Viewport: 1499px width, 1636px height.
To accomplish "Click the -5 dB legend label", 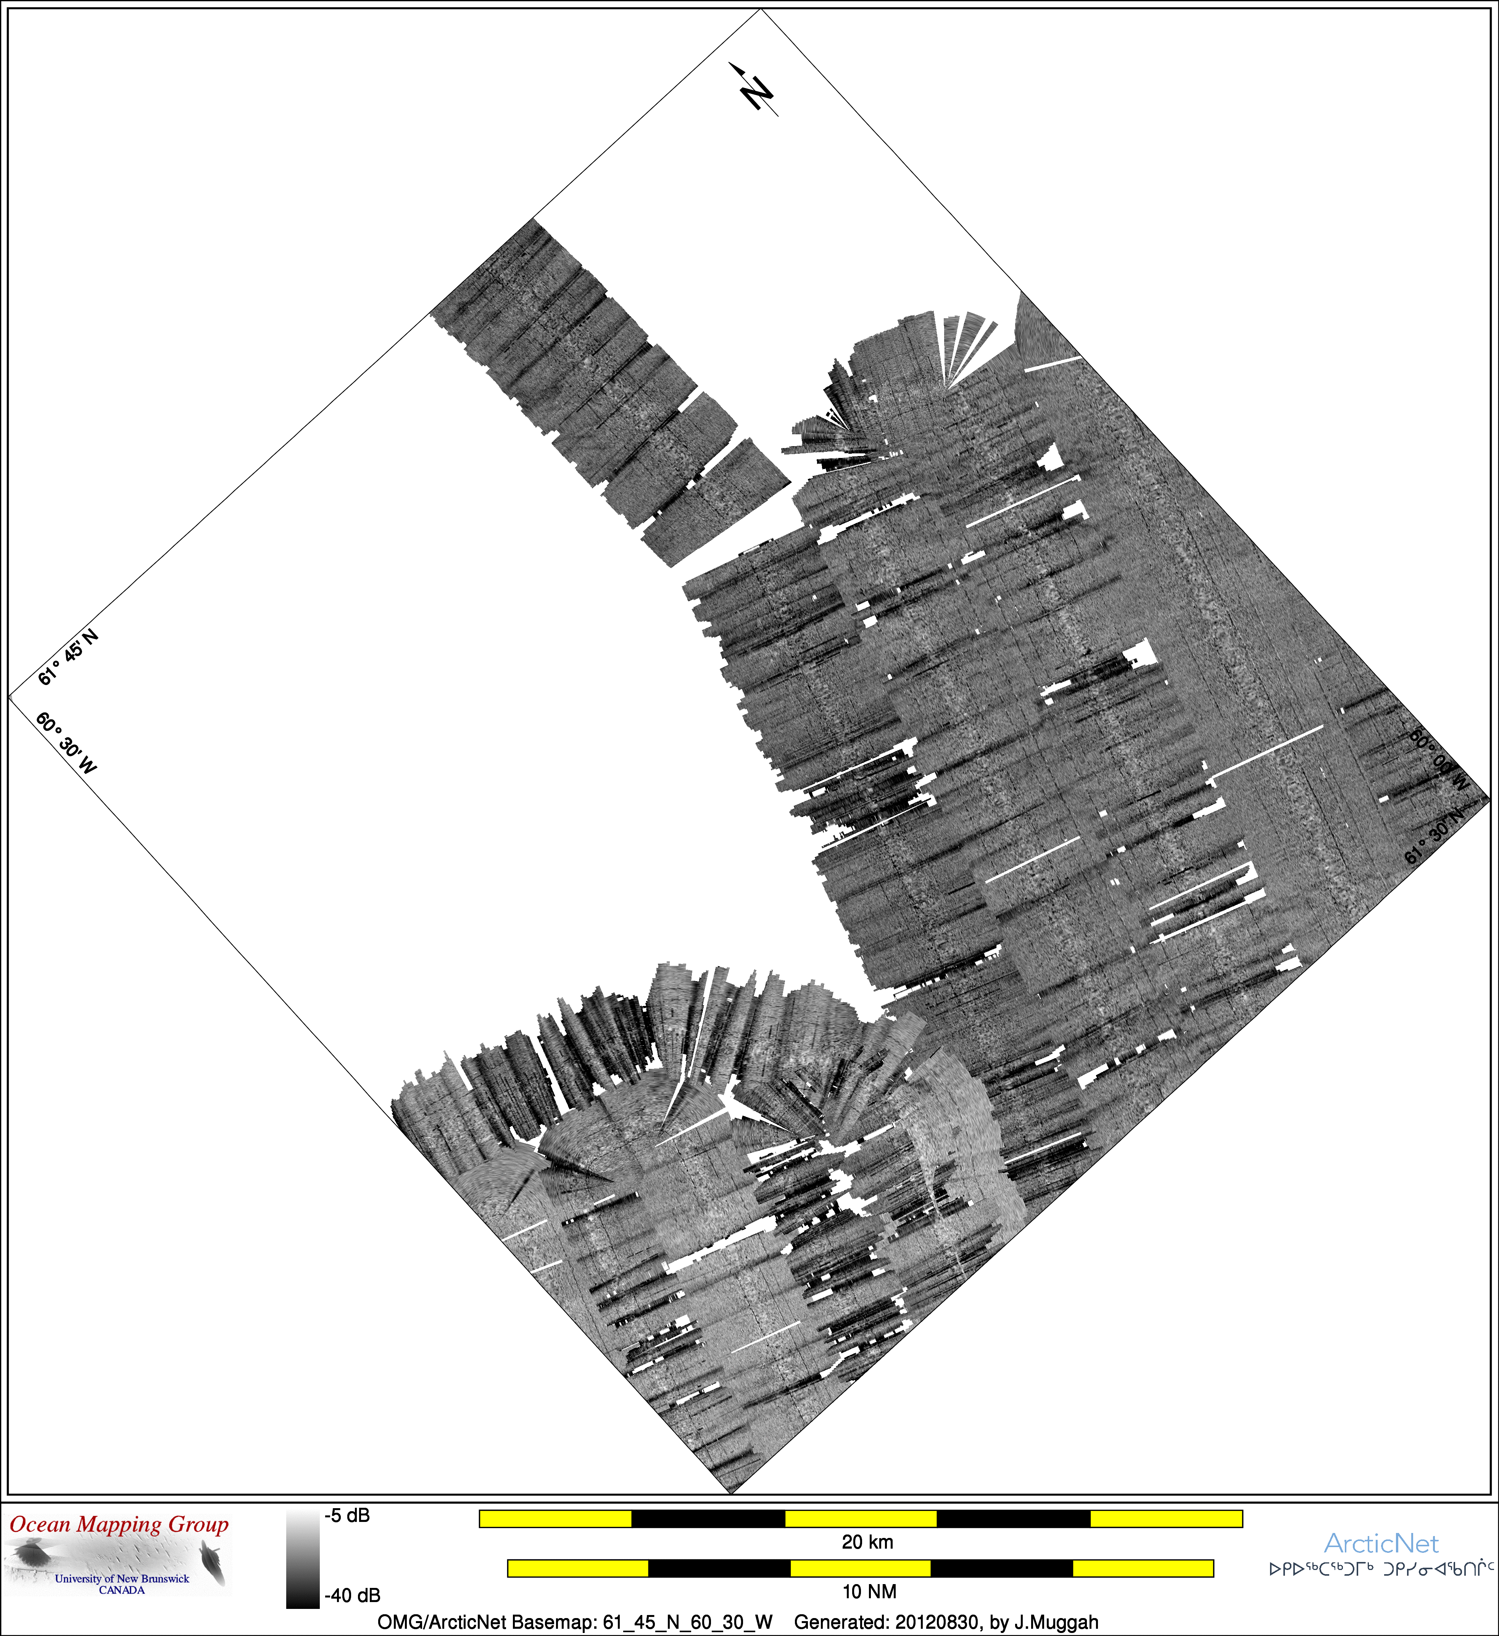I will [x=347, y=1516].
